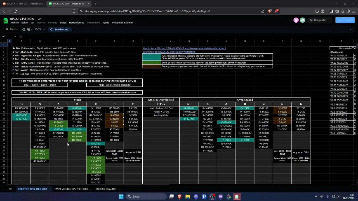358x201 pixels.
Task: Open the Compartir options dropdown arrow
Action: click(x=330, y=20)
